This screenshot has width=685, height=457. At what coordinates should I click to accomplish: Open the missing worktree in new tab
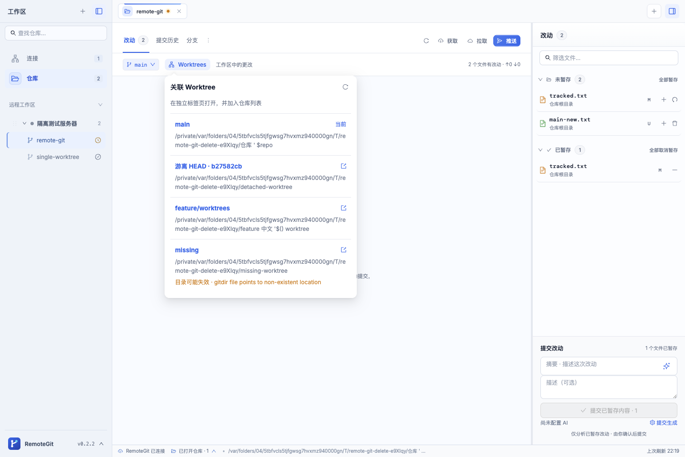[343, 250]
